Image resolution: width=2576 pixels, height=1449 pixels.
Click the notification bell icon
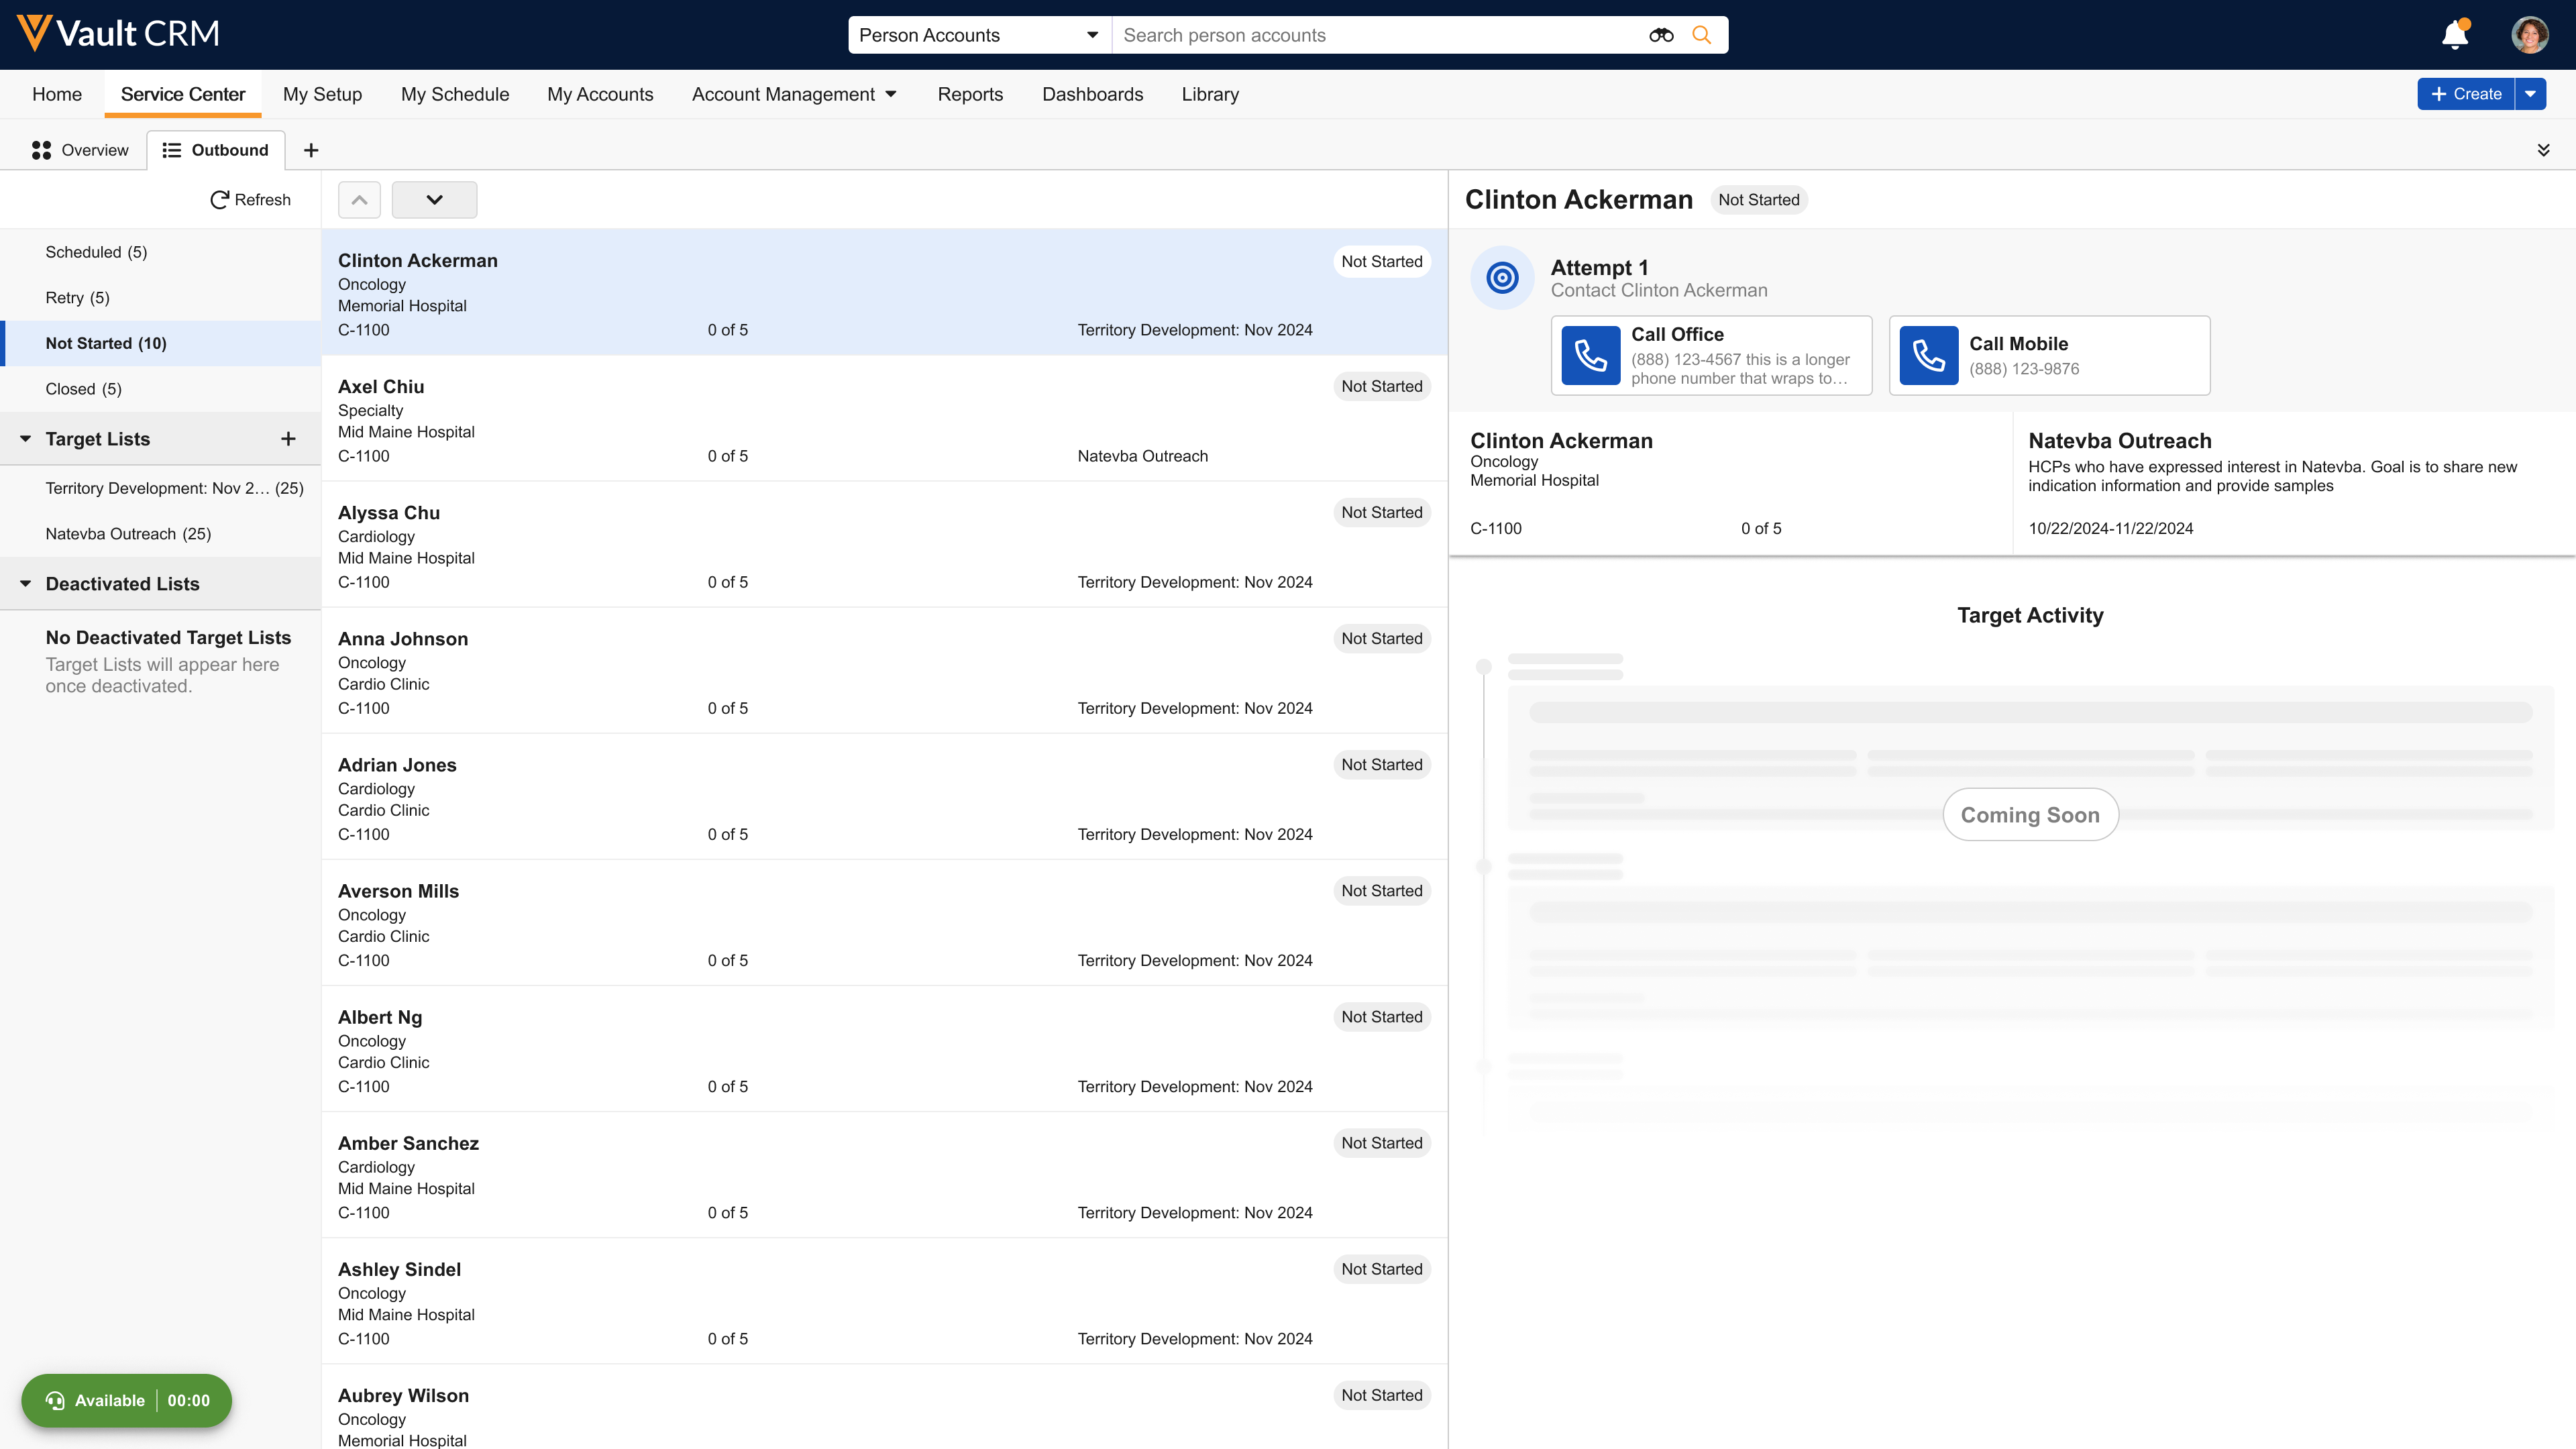[x=2455, y=35]
